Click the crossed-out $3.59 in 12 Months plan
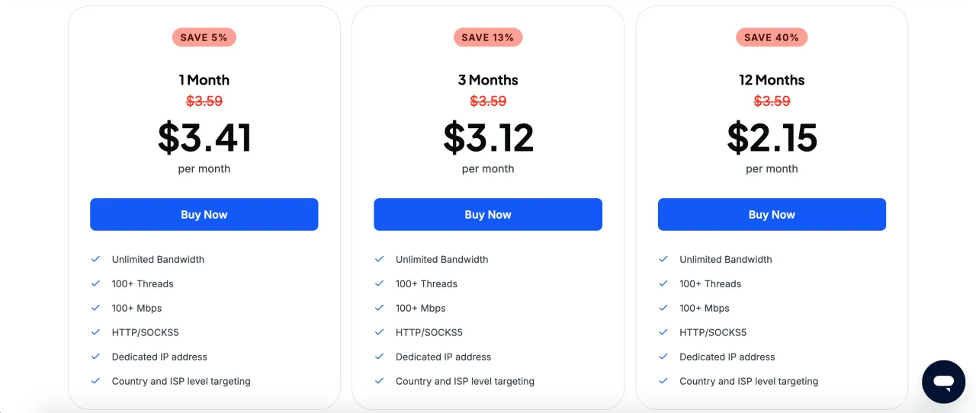 tap(772, 101)
